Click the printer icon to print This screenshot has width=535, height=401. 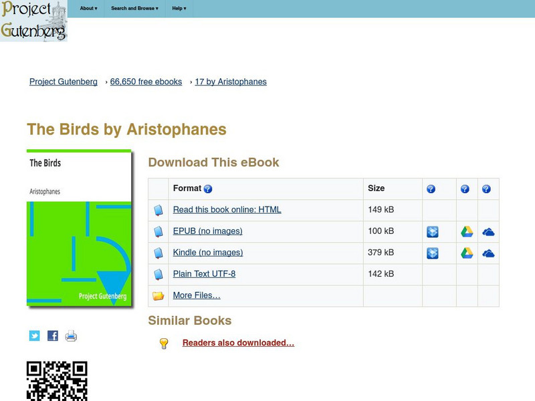pyautogui.click(x=71, y=336)
